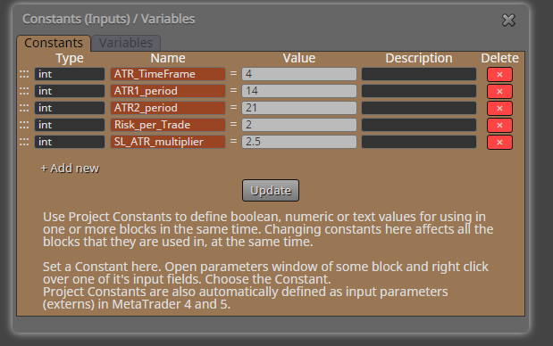This screenshot has width=553, height=346.
Task: Delete the SL_ATR_multiplier constant row
Action: pos(499,142)
